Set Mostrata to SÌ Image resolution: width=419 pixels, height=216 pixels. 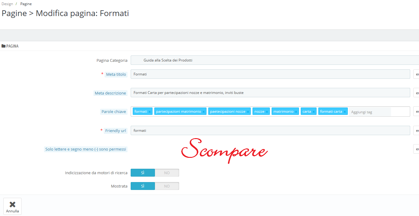tap(143, 186)
